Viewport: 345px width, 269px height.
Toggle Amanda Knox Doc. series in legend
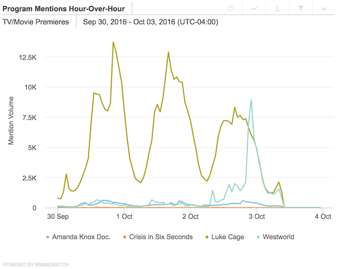click(82, 237)
